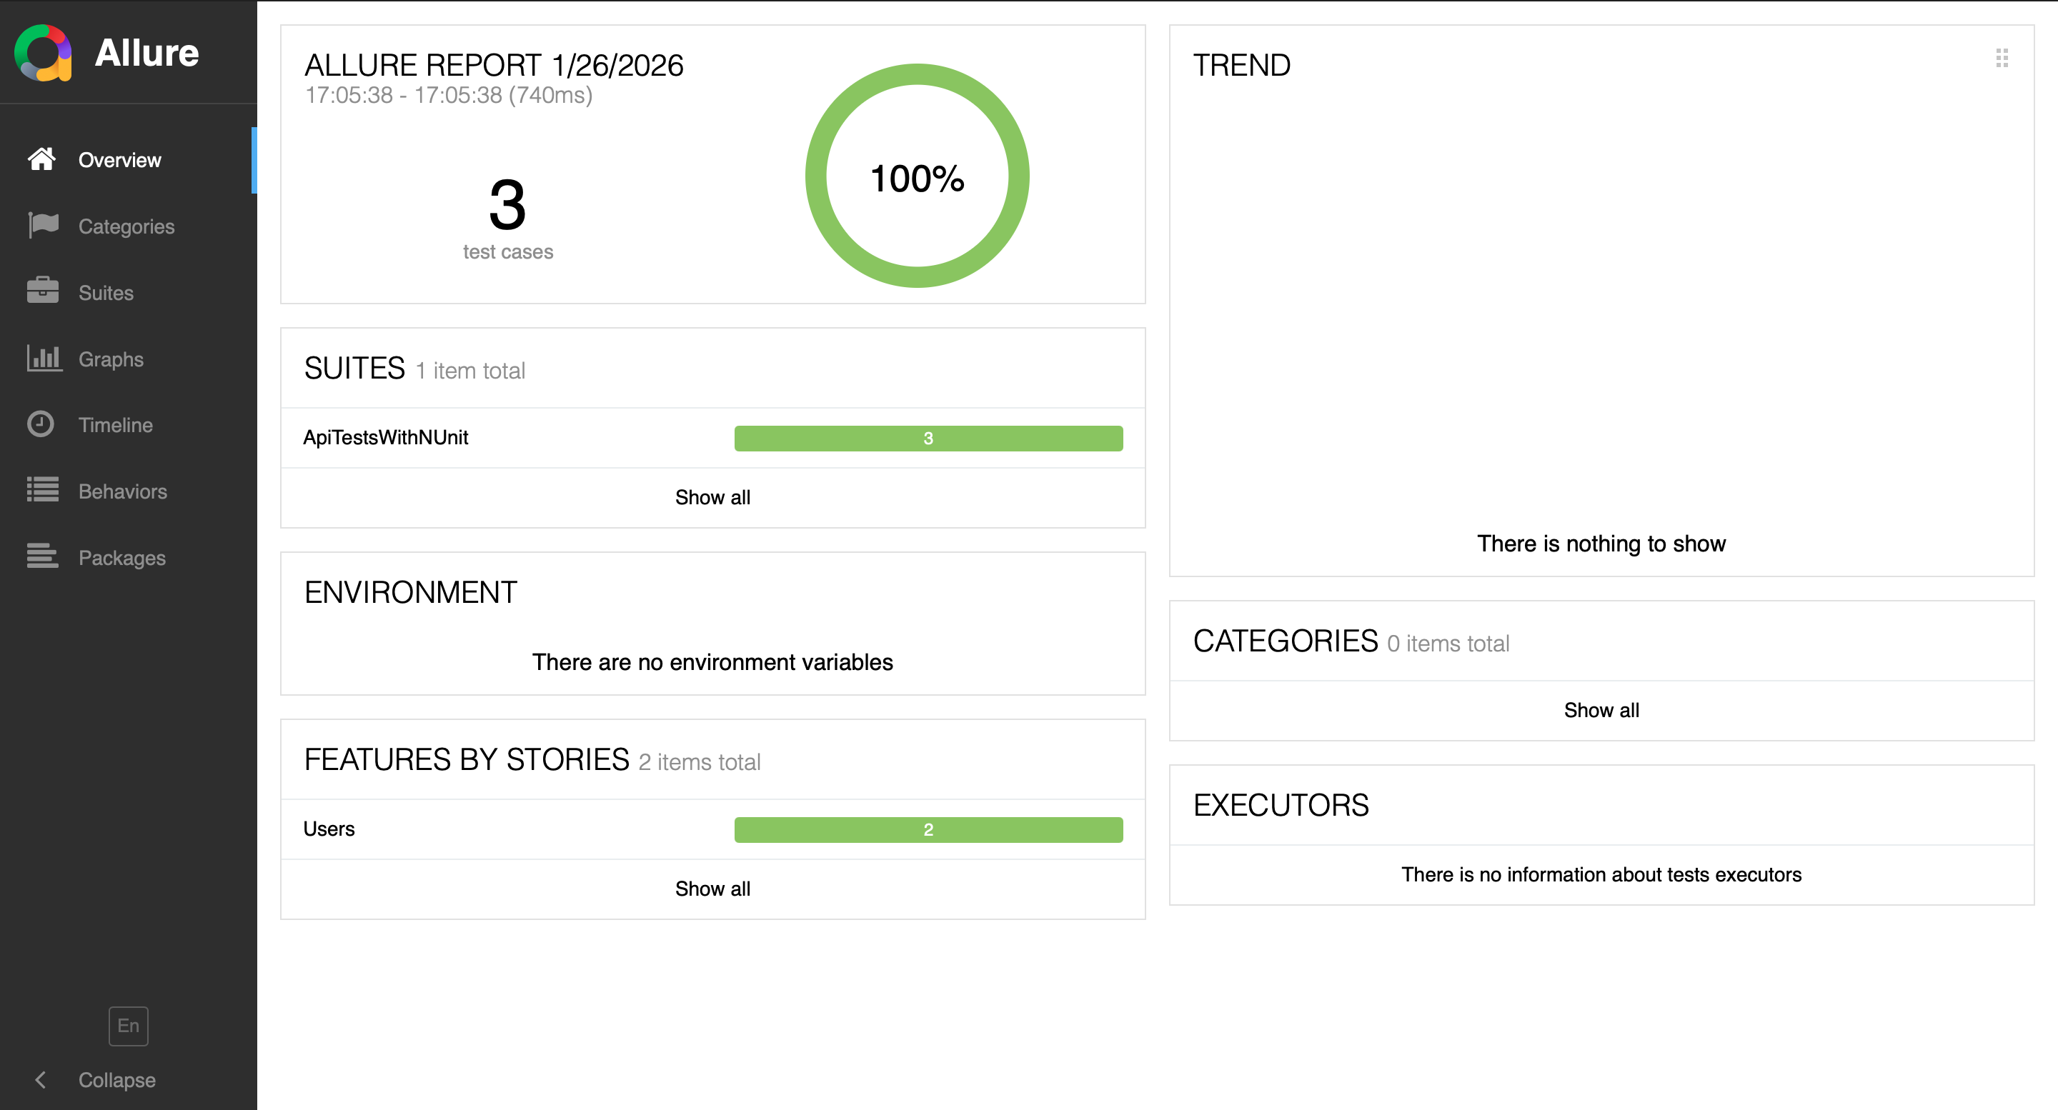Click the Allure brand title

click(147, 53)
